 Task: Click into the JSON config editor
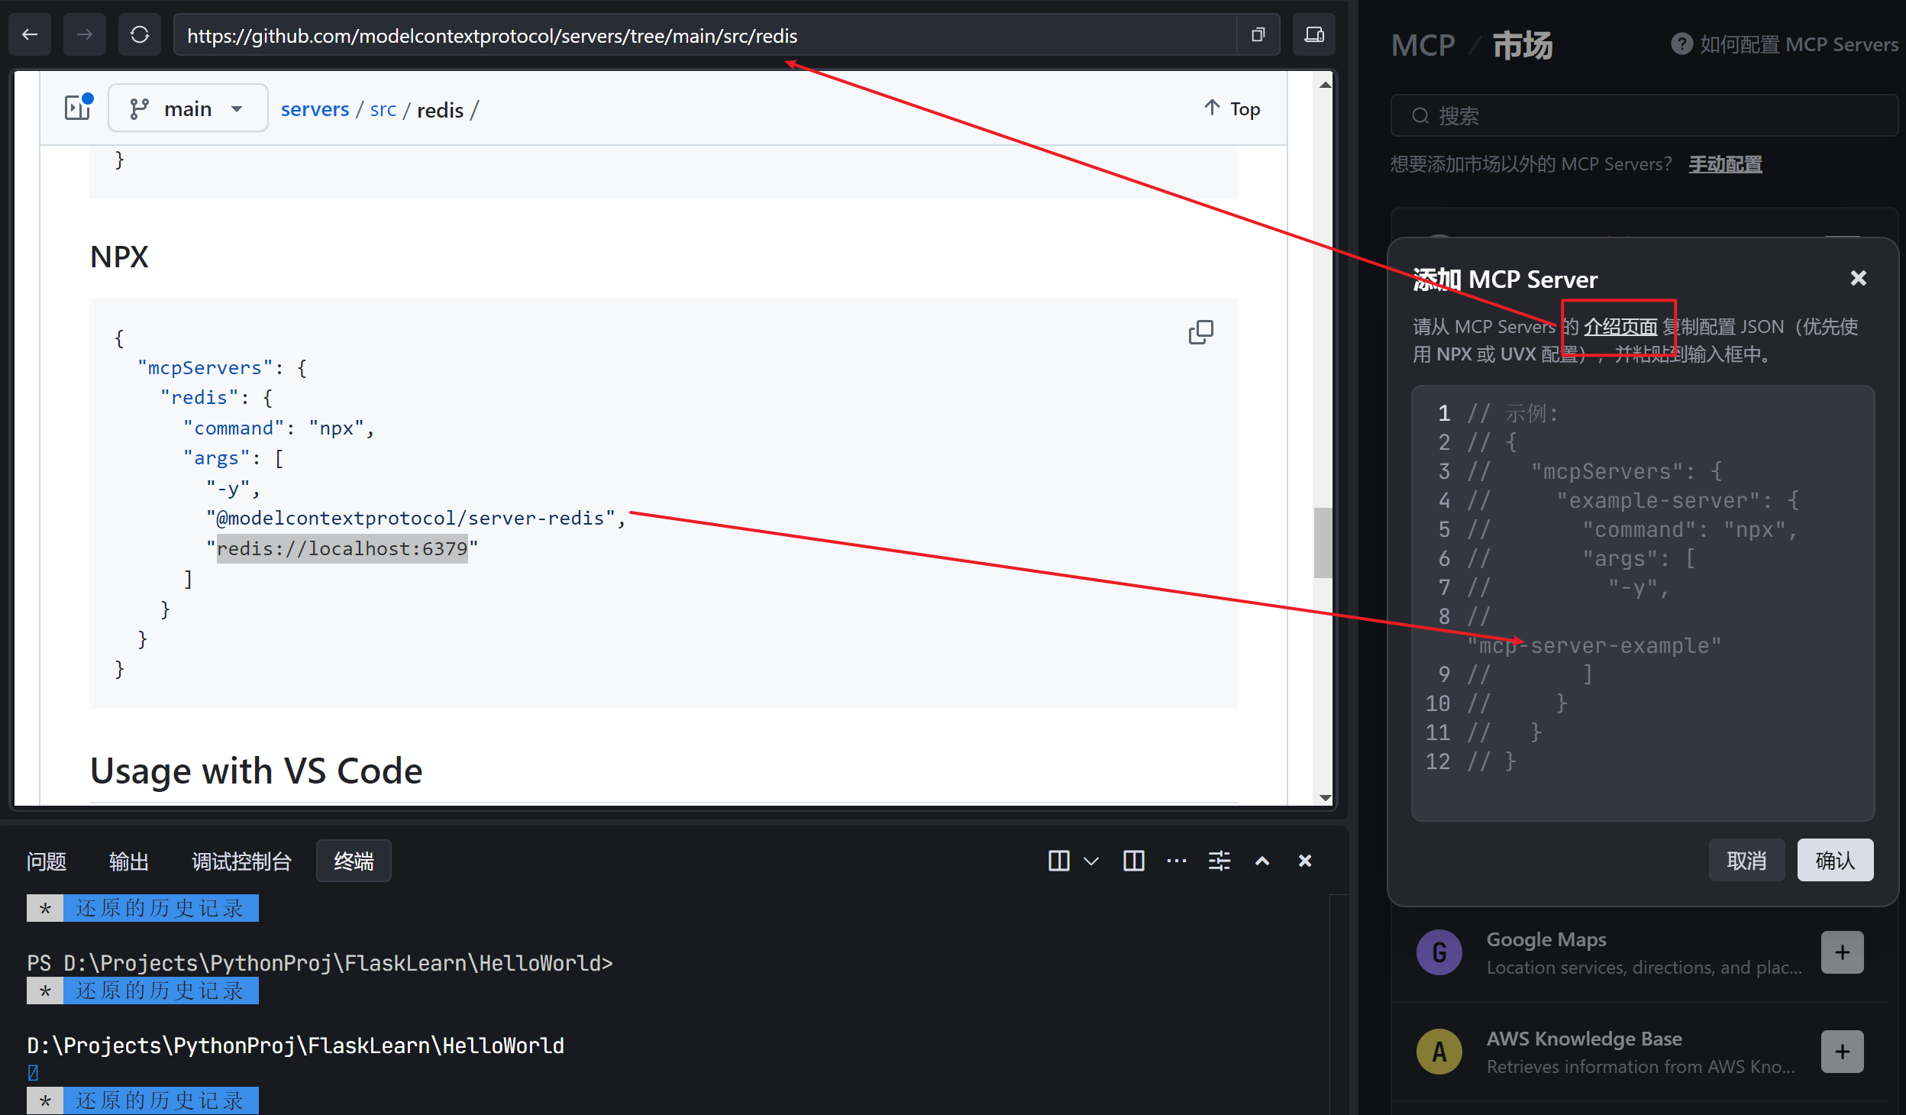[1643, 603]
